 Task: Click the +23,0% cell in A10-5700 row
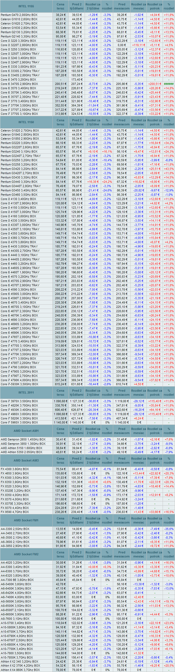(169, 623)
